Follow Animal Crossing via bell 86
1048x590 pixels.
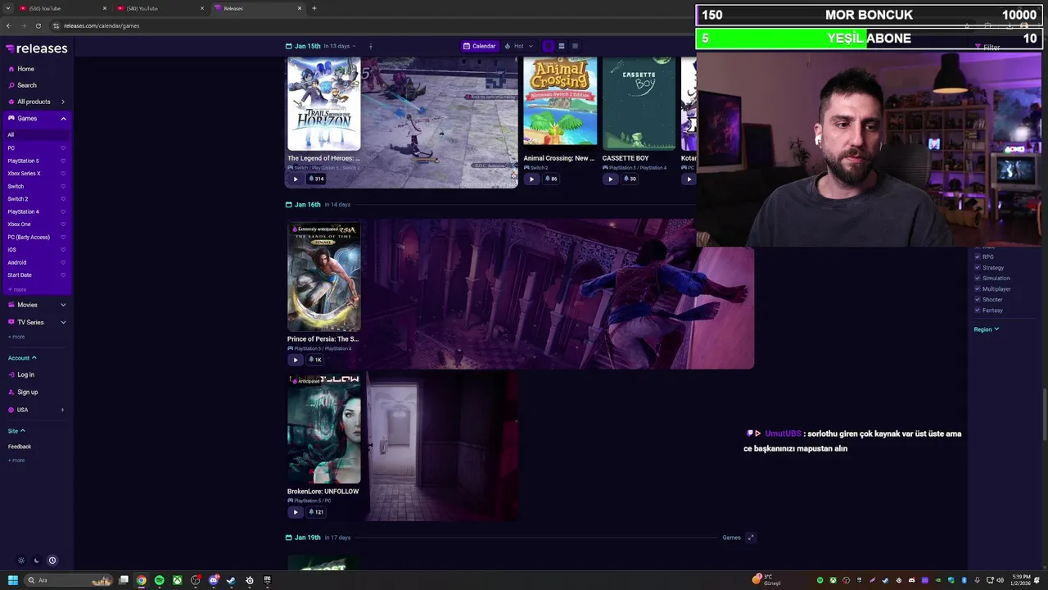(x=551, y=179)
